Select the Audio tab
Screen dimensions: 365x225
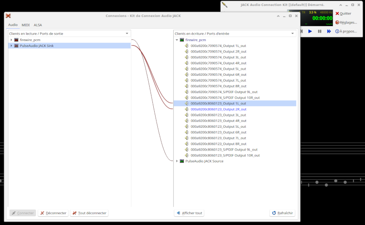click(x=13, y=25)
